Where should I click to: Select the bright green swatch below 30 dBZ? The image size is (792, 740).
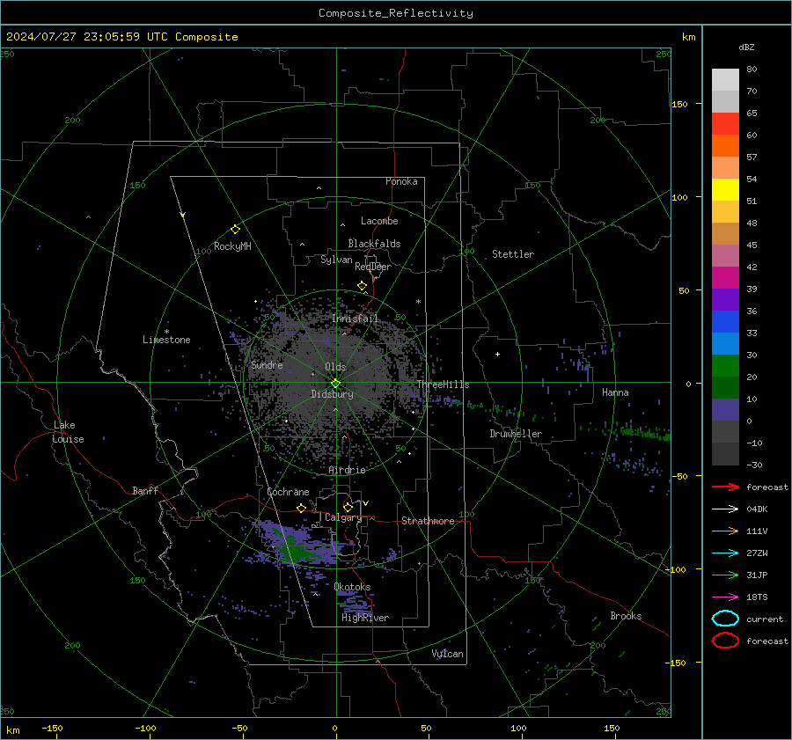coord(725,366)
